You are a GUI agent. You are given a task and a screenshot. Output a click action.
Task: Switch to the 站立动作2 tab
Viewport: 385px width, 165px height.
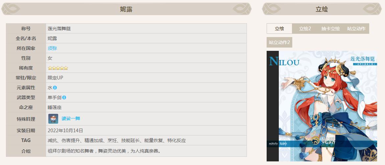279,42
